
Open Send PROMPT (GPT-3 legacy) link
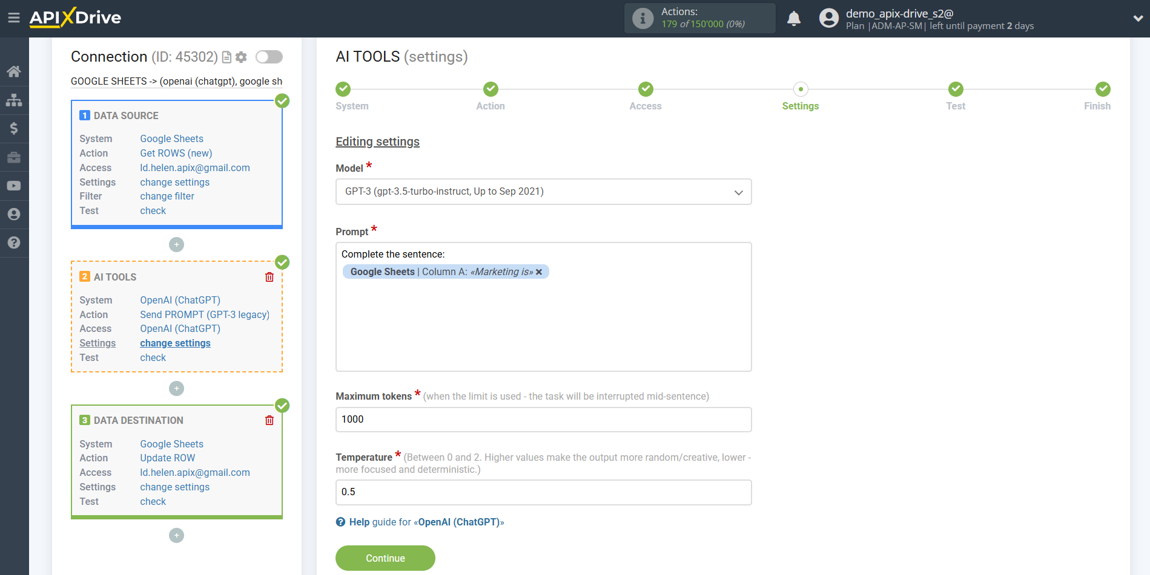[205, 314]
